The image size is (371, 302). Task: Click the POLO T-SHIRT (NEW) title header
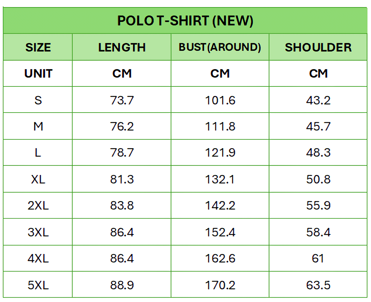[x=185, y=21]
